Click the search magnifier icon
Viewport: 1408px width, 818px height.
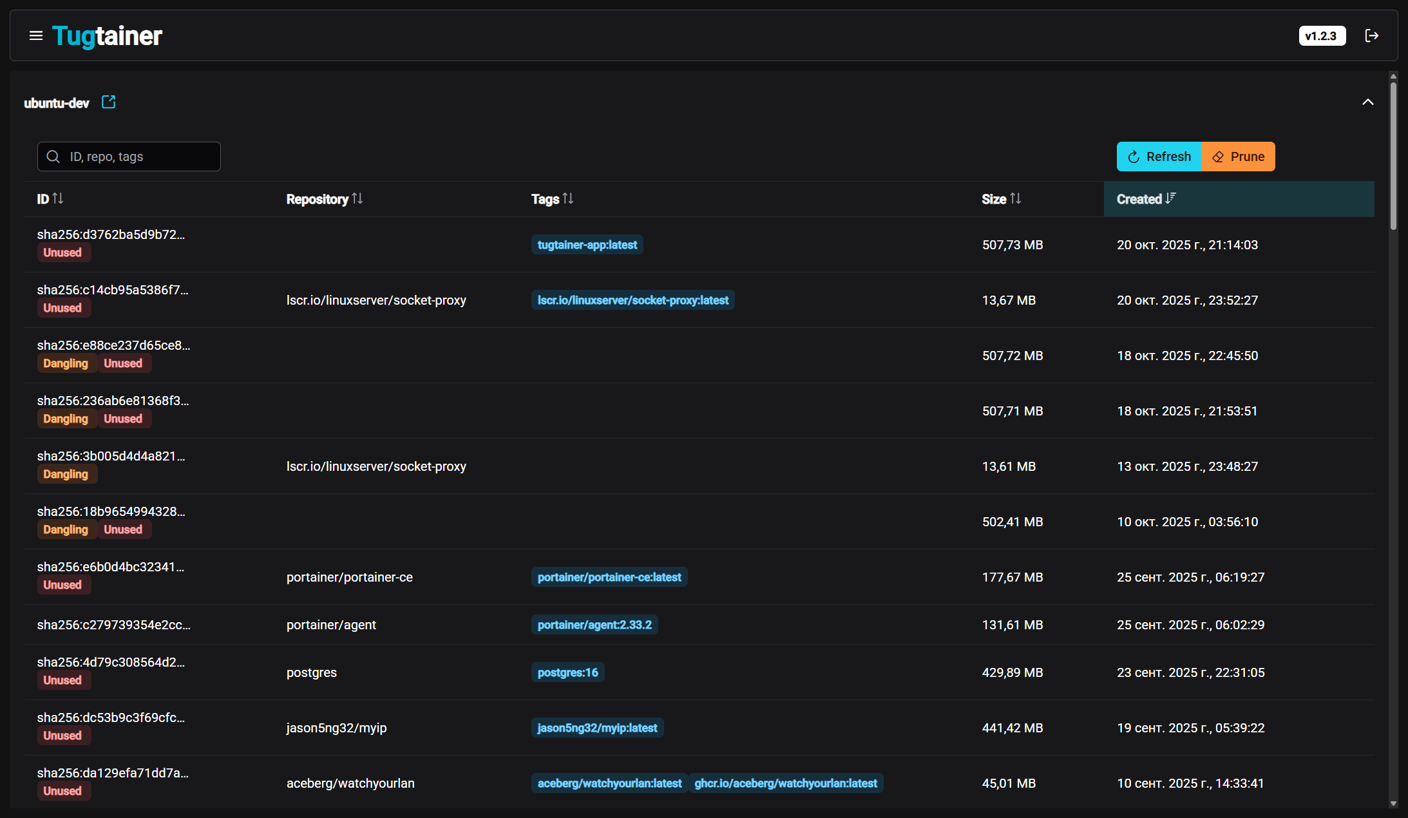[x=53, y=157]
